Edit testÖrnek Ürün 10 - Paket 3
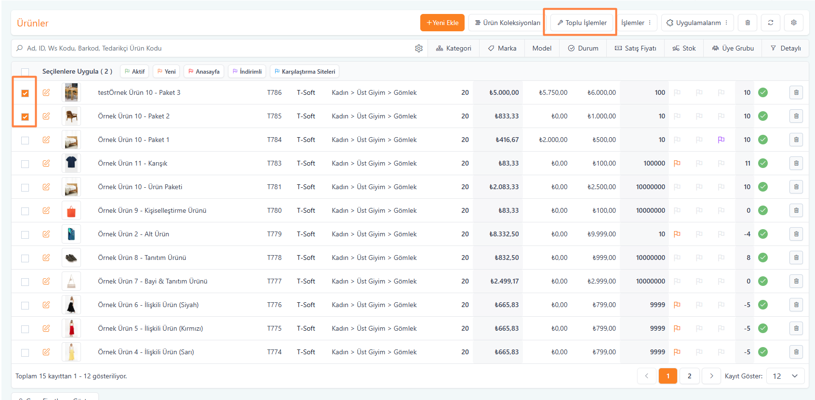 (x=46, y=92)
